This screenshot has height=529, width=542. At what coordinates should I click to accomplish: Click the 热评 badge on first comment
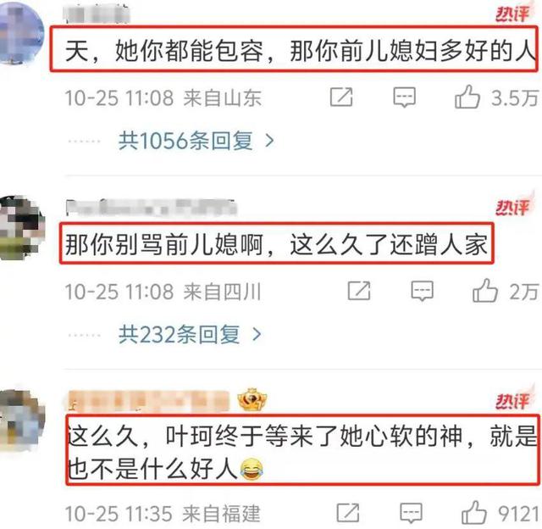pos(513,14)
